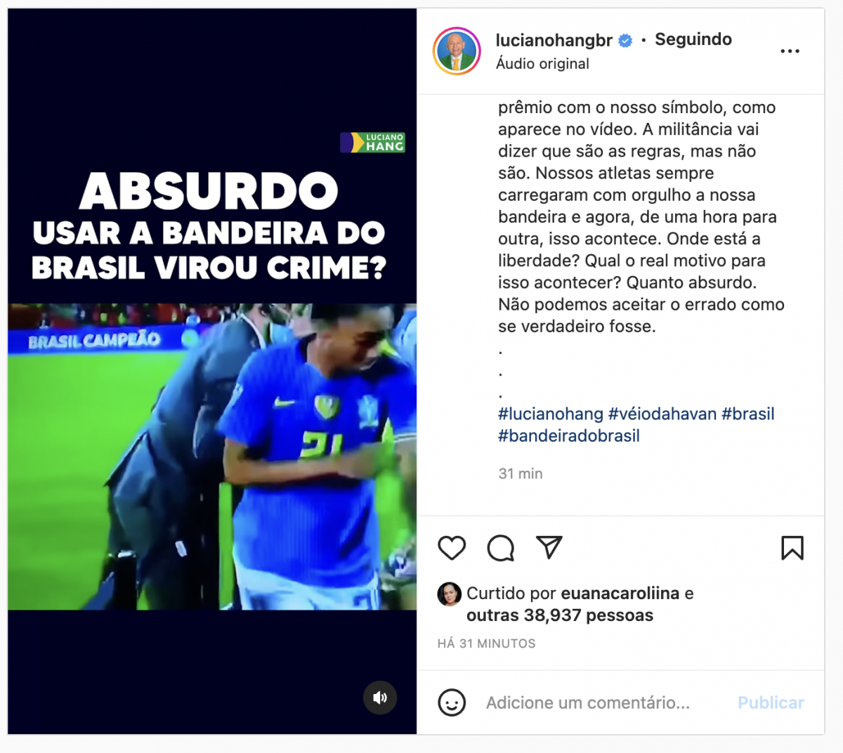Toggle the Seguindo following button
The image size is (843, 753).
point(693,39)
